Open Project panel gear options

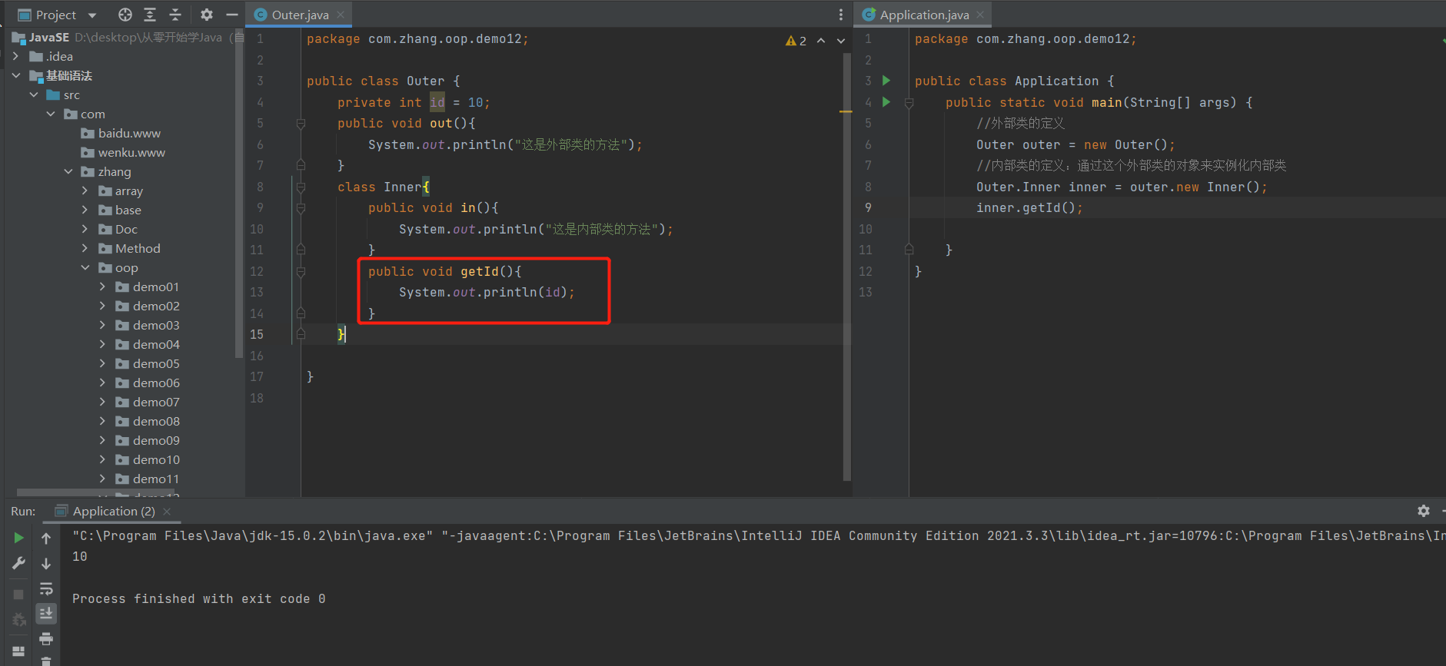tap(207, 15)
